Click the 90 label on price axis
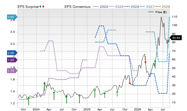Image resolution: width=187 pixels, height=111 pixels. [x=174, y=34]
